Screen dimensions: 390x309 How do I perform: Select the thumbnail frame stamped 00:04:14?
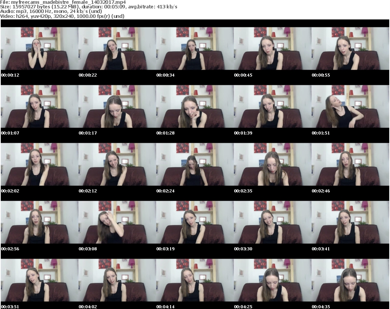195,280
